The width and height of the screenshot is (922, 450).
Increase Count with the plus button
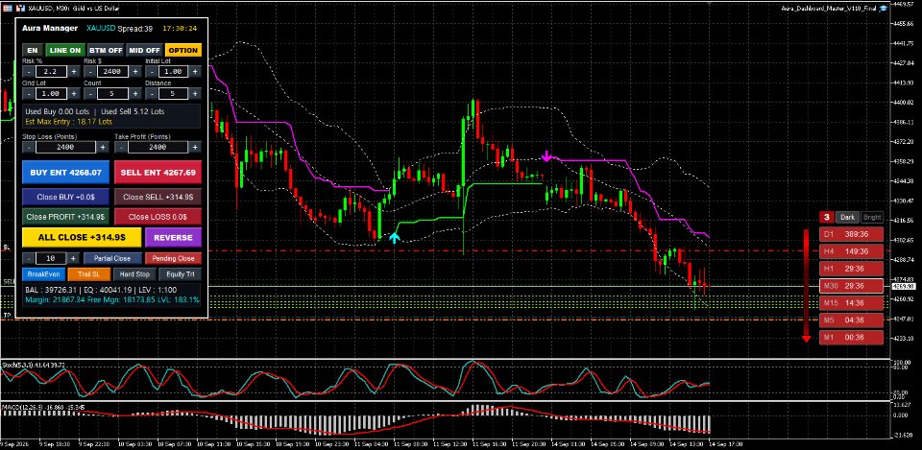coord(135,93)
